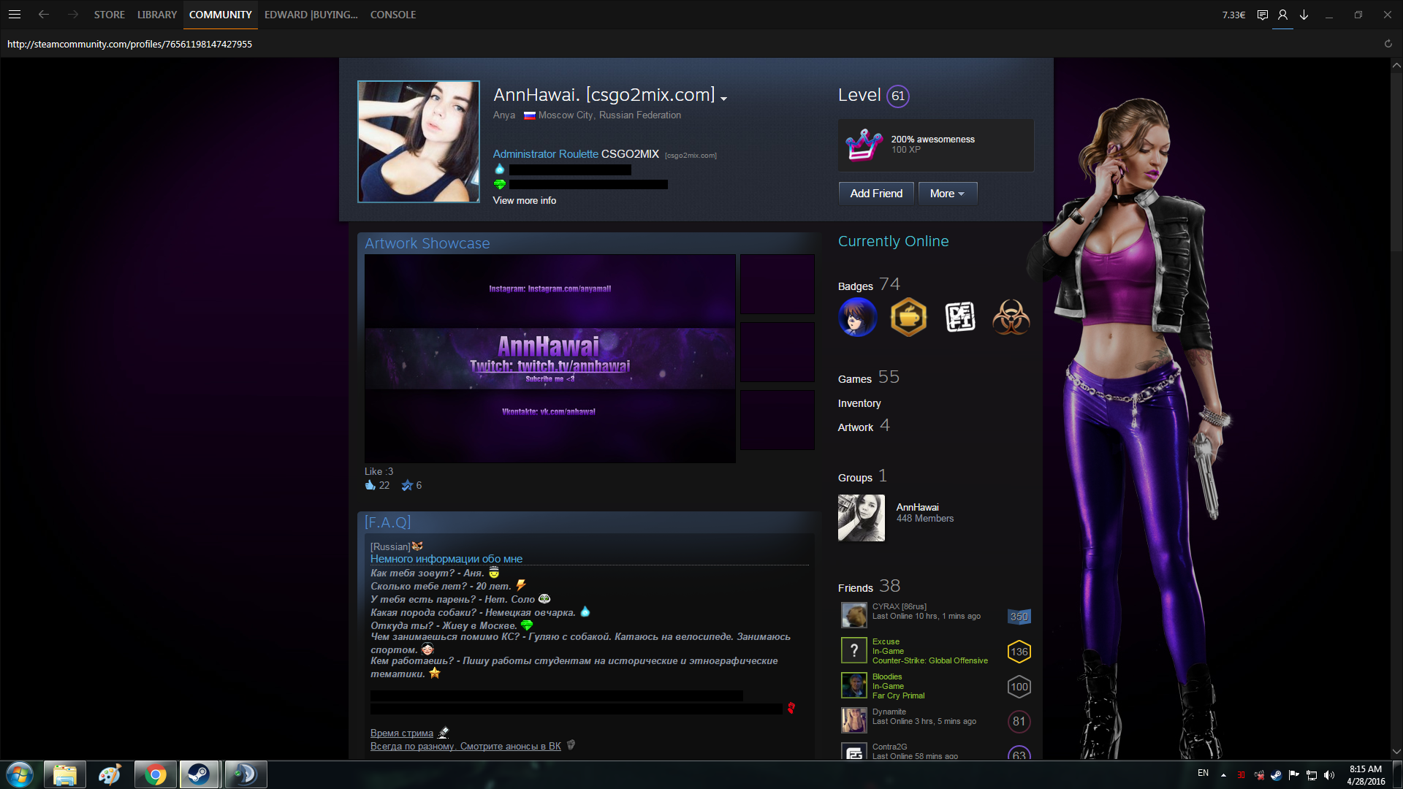
Task: Open the STORE tab
Action: [x=109, y=15]
